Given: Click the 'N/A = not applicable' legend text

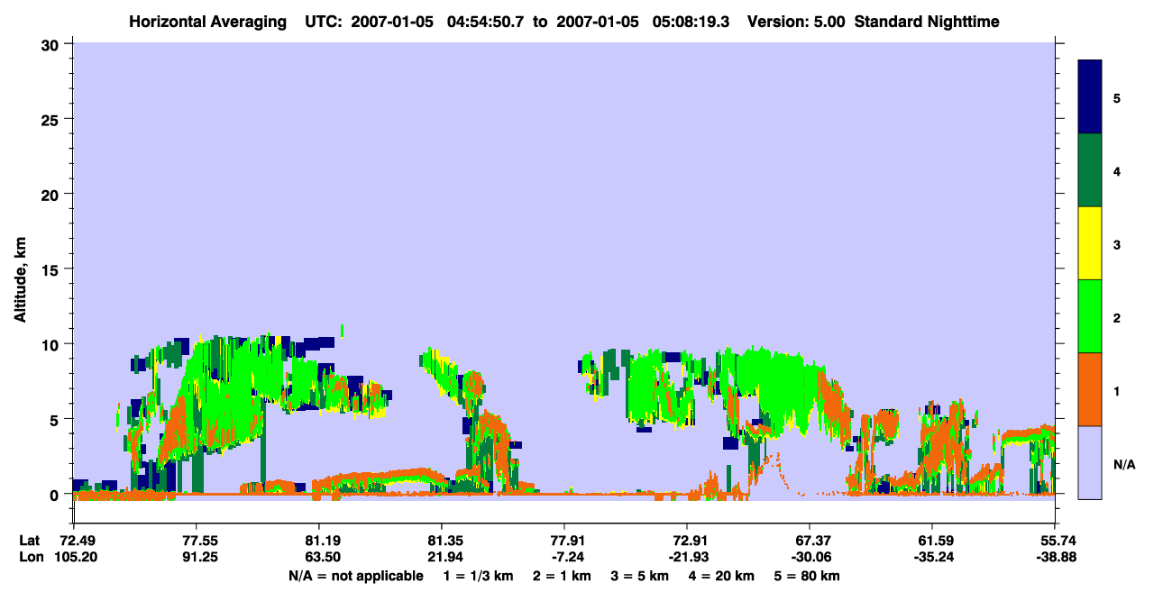Looking at the screenshot, I should [x=355, y=576].
